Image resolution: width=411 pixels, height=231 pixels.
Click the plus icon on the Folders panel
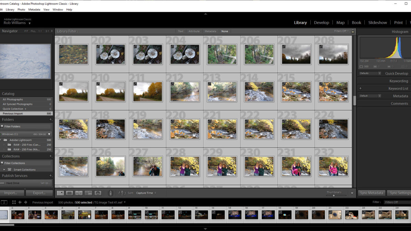51,119
